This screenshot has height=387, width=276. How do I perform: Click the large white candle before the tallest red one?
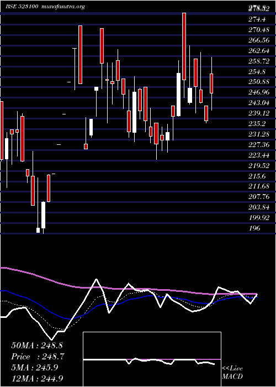pos(178,95)
